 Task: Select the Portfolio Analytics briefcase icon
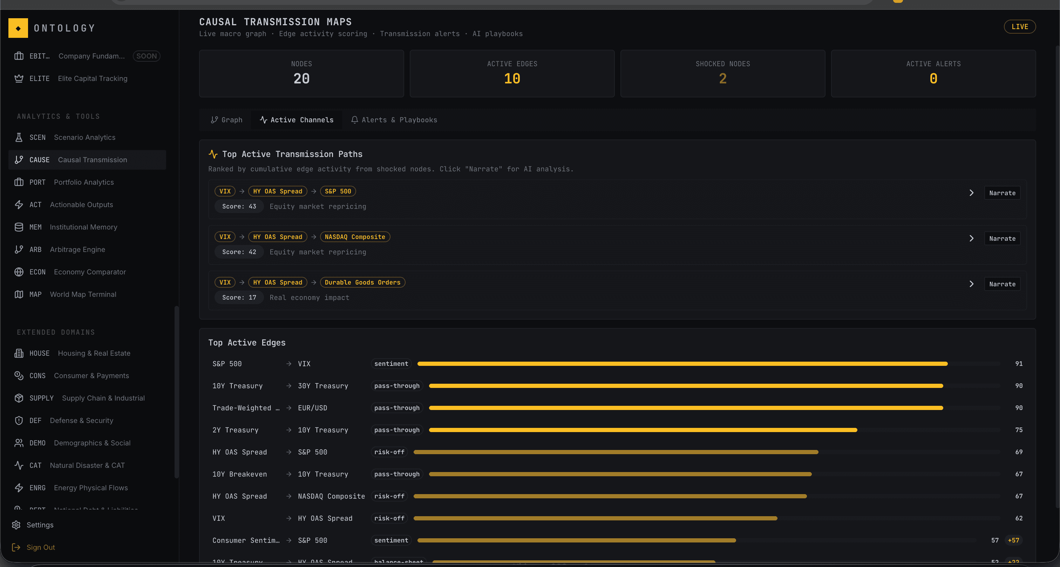click(x=19, y=182)
